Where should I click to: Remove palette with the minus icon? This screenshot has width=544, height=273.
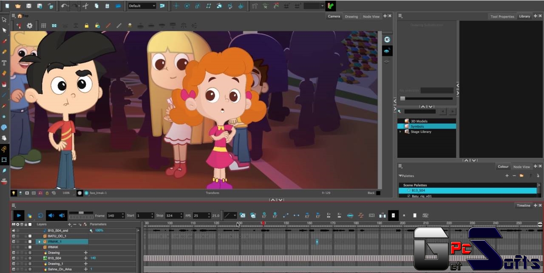pyautogui.click(x=514, y=176)
